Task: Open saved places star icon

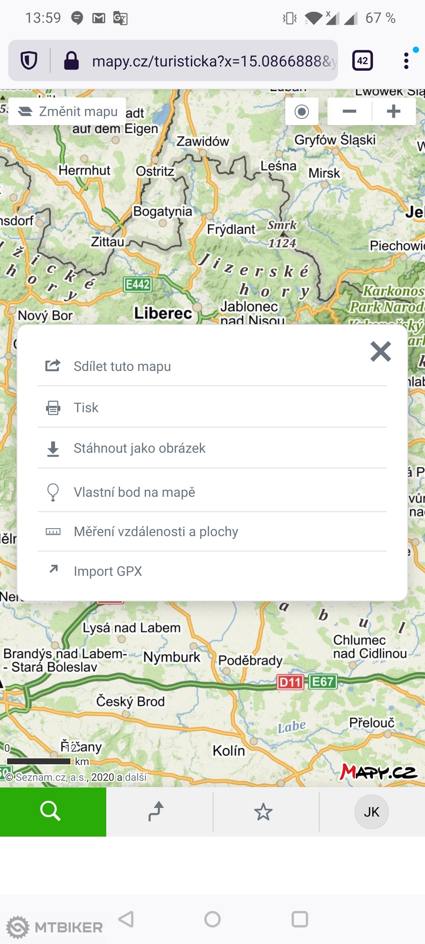Action: pos(263,812)
